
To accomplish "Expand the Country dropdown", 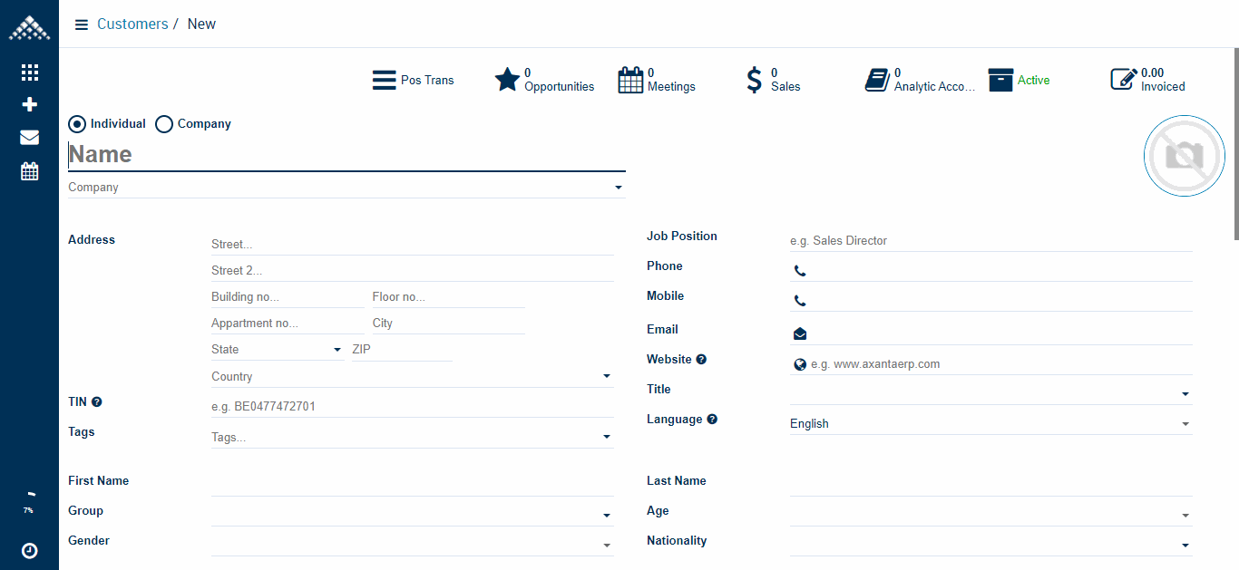I will 606,375.
